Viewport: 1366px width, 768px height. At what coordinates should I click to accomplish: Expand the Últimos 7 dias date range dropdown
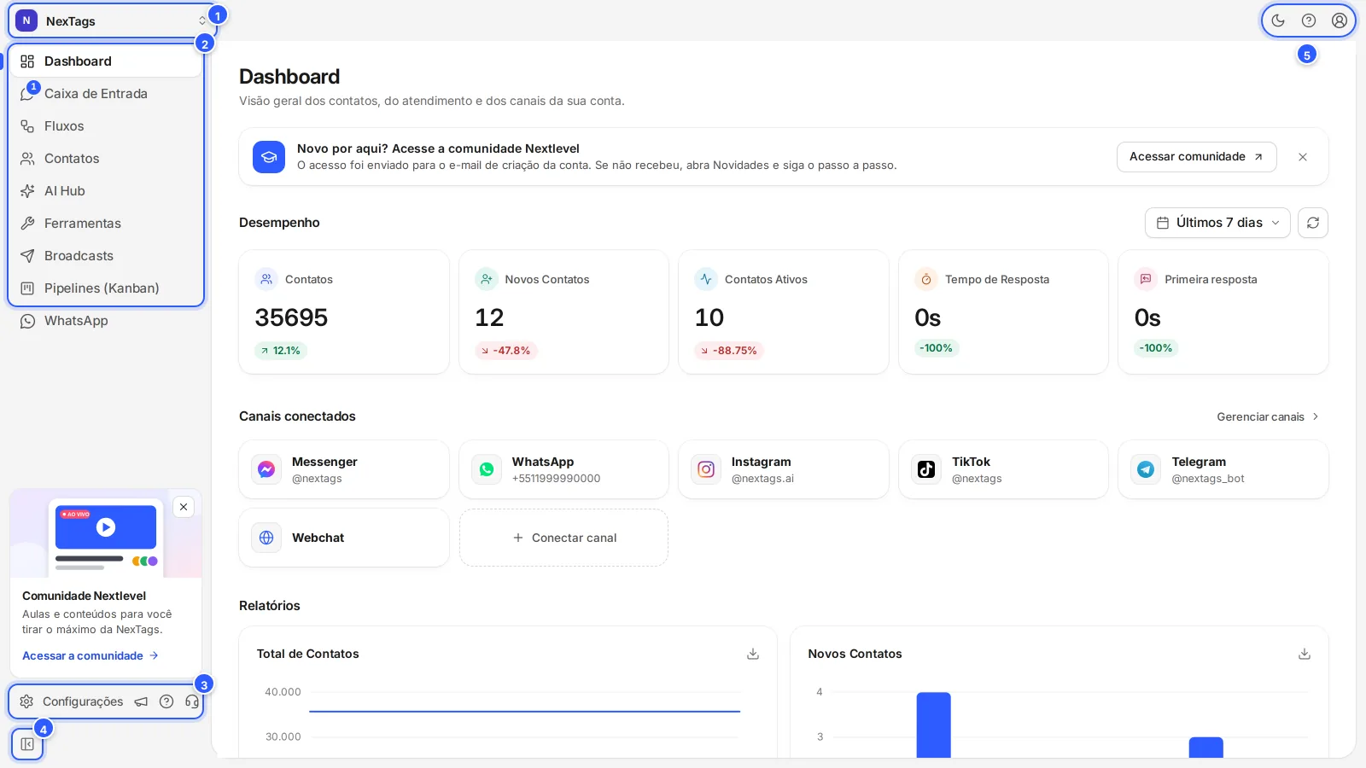click(1217, 223)
